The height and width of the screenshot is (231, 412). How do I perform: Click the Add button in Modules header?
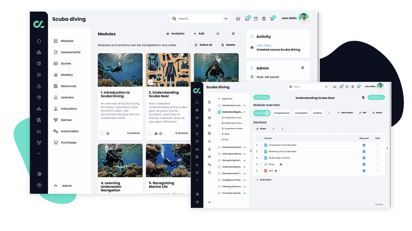[x=199, y=34]
